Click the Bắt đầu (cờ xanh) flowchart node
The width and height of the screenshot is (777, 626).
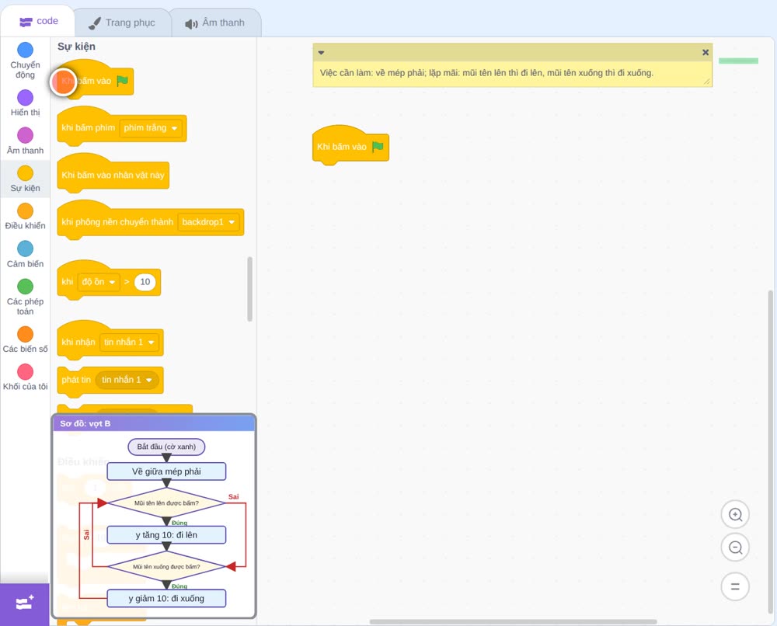(x=166, y=447)
